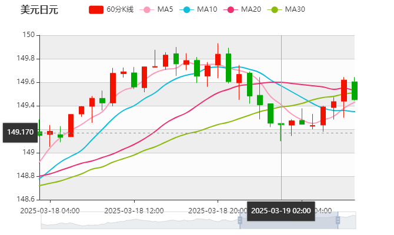Click the MA5 pink legend marker
Viewport: 394px width, 235px height.
pyautogui.click(x=146, y=10)
